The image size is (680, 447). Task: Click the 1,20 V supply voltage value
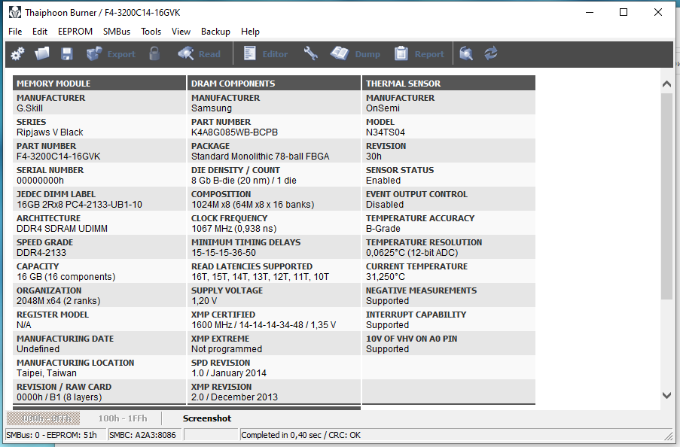click(204, 301)
